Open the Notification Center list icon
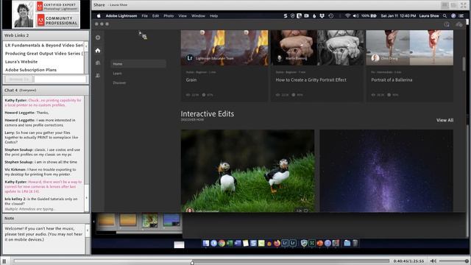471x265 pixels. coord(461,15)
